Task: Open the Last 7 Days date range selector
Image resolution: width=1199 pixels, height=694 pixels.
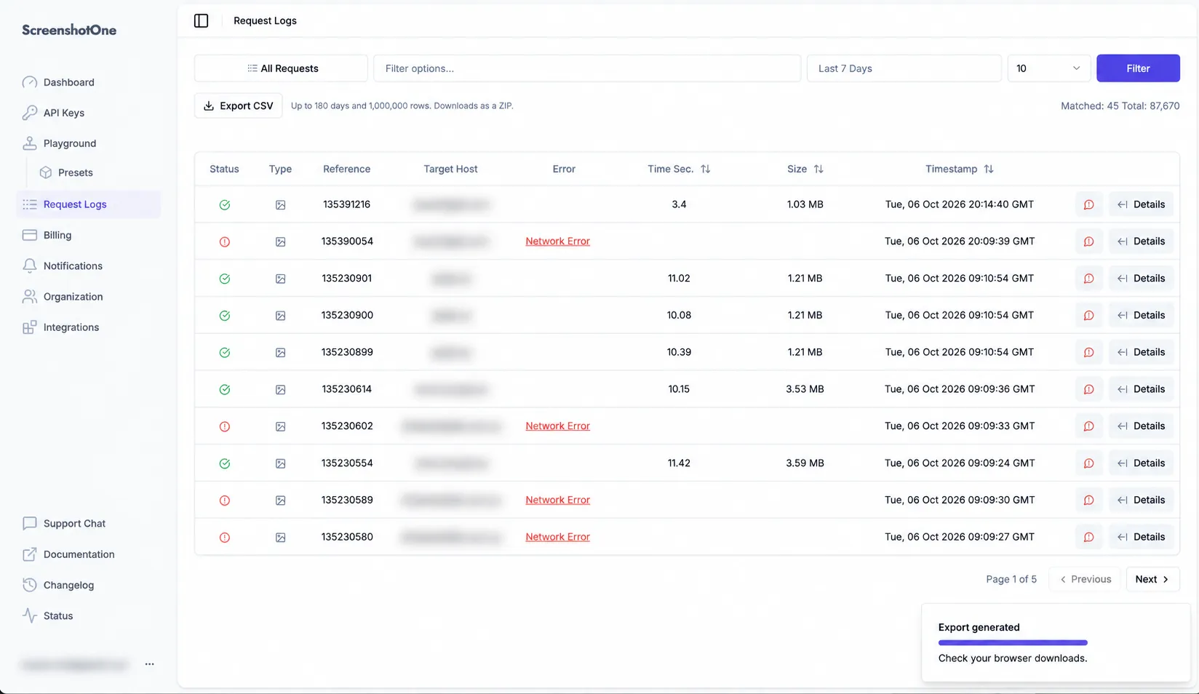Action: (x=904, y=68)
